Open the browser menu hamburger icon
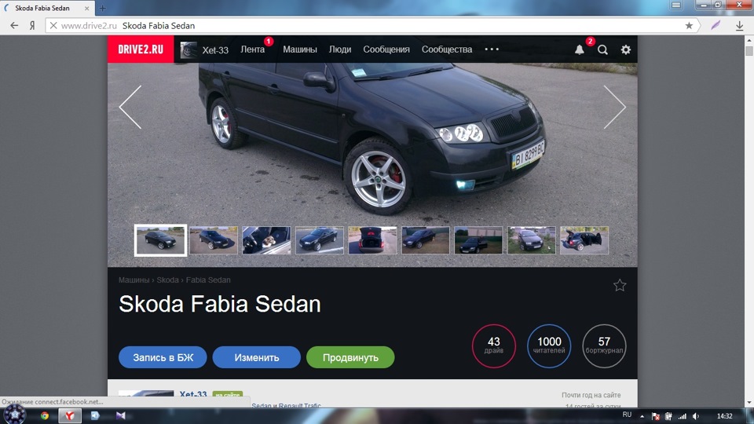This screenshot has width=754, height=424. click(x=675, y=5)
